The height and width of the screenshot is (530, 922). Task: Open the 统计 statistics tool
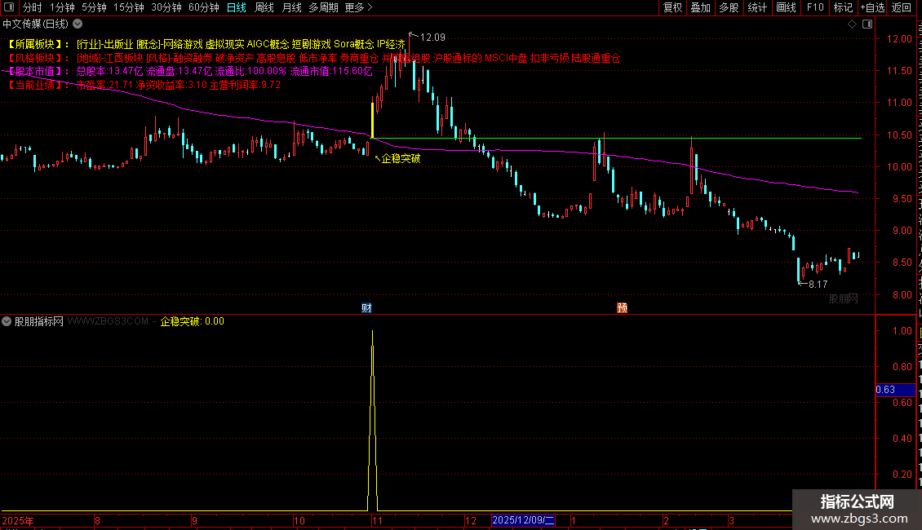757,7
